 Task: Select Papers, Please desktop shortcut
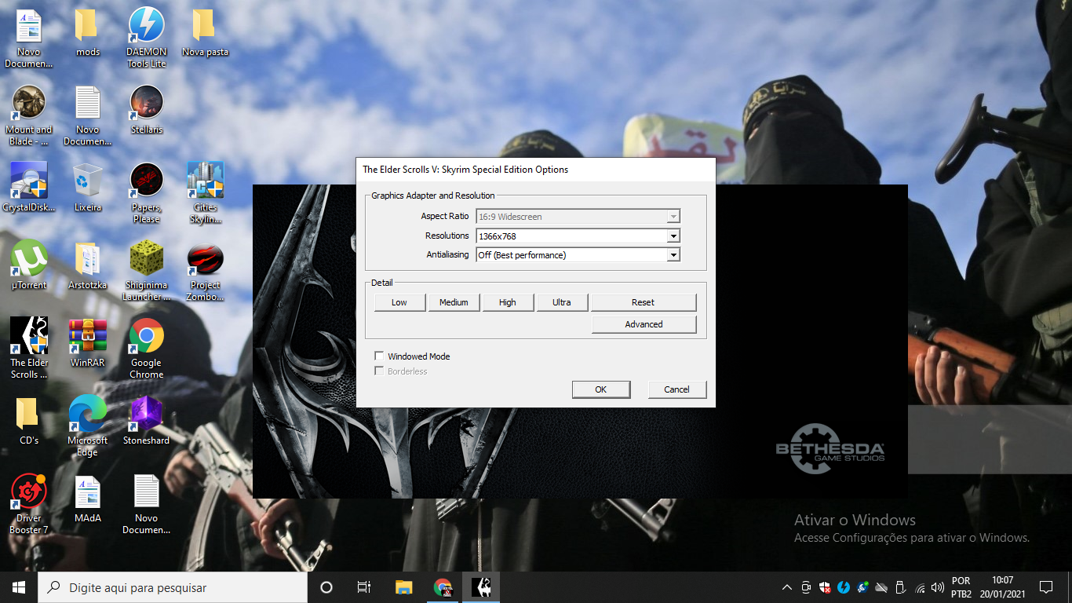click(x=147, y=193)
